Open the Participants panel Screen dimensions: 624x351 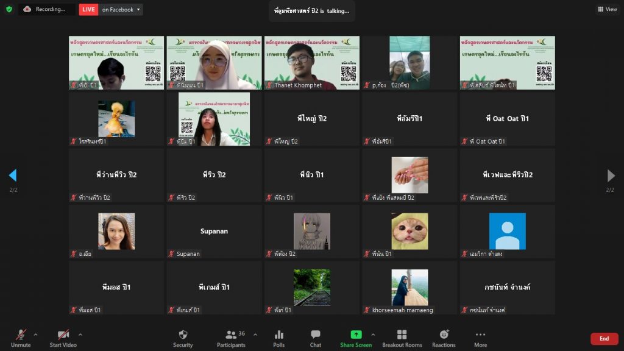tap(232, 335)
